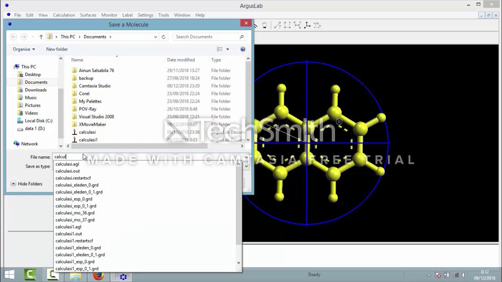
Task: Open the view options dropdown arrow
Action: [227, 49]
